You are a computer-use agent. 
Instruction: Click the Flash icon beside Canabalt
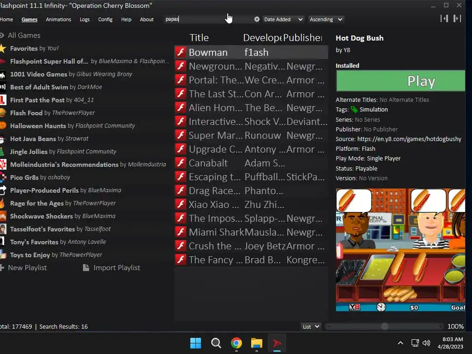181,163
